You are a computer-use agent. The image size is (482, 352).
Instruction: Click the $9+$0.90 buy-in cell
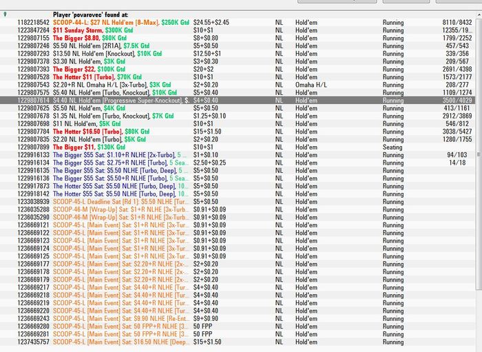(x=206, y=318)
